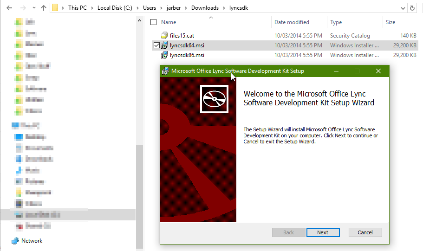Click the disc logo in setup wizard
The image size is (423, 251).
click(x=214, y=99)
